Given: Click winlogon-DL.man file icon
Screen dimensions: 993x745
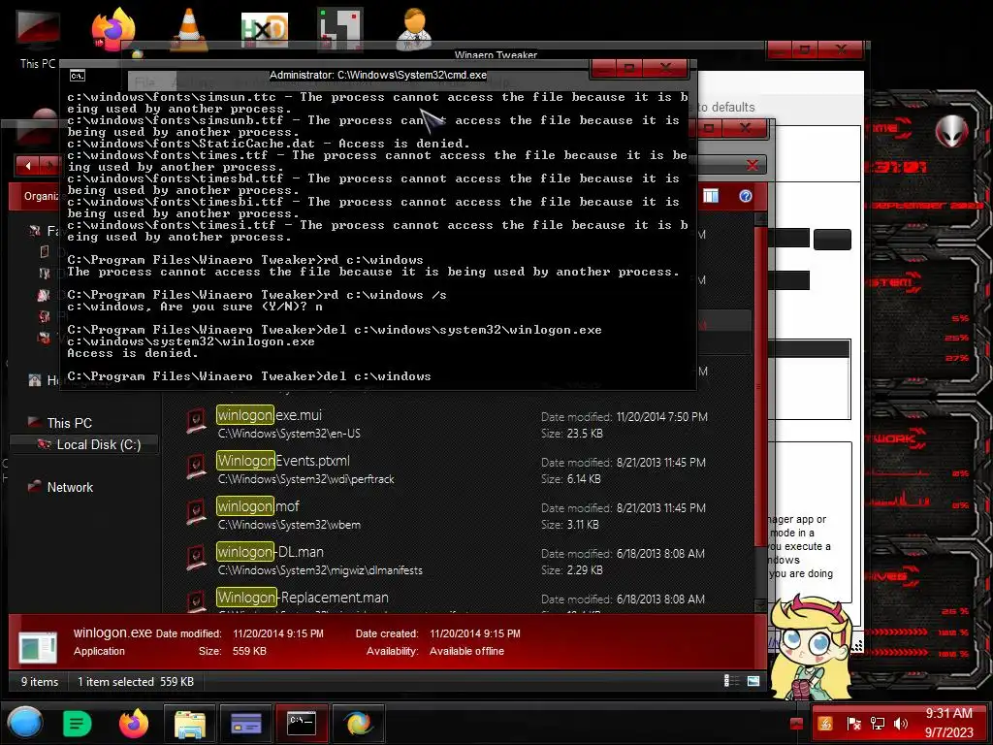Looking at the screenshot, I should tap(196, 558).
